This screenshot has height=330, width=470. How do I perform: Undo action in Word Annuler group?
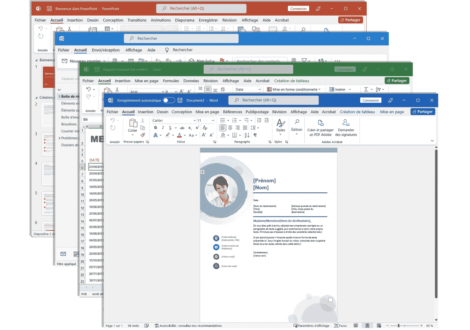[113, 120]
